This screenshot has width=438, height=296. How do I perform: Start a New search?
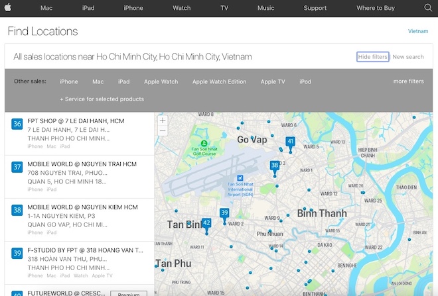tap(408, 57)
